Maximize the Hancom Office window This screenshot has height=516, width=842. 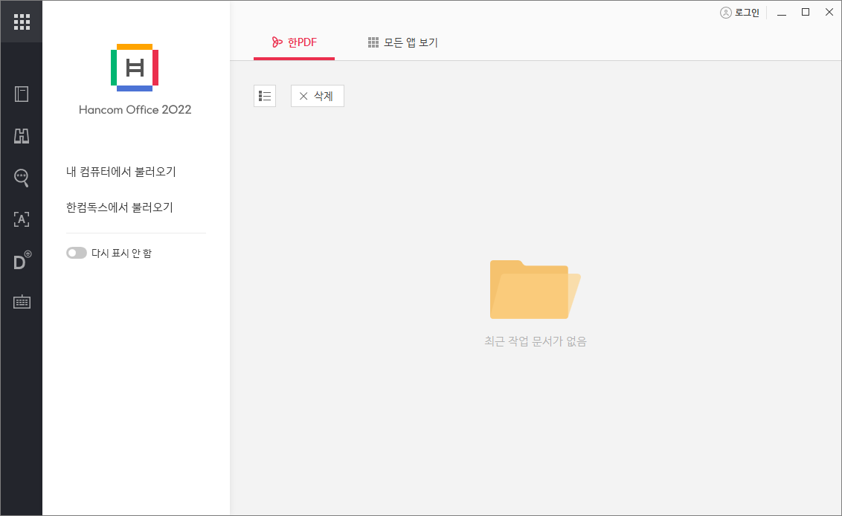805,13
